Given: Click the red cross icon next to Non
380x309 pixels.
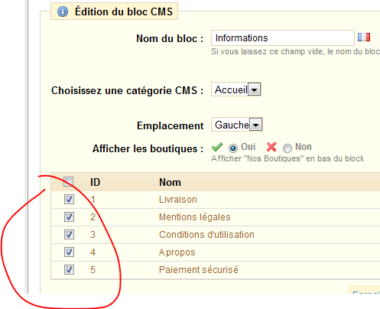Looking at the screenshot, I should [271, 147].
